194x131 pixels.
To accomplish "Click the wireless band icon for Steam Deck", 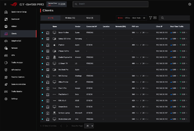I will pyautogui.click(x=48, y=107).
